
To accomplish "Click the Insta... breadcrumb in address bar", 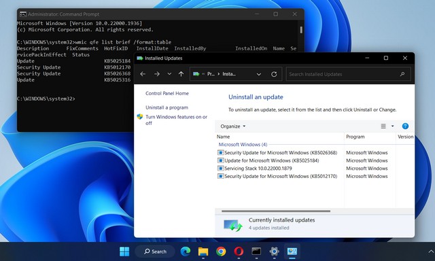I will coord(229,74).
